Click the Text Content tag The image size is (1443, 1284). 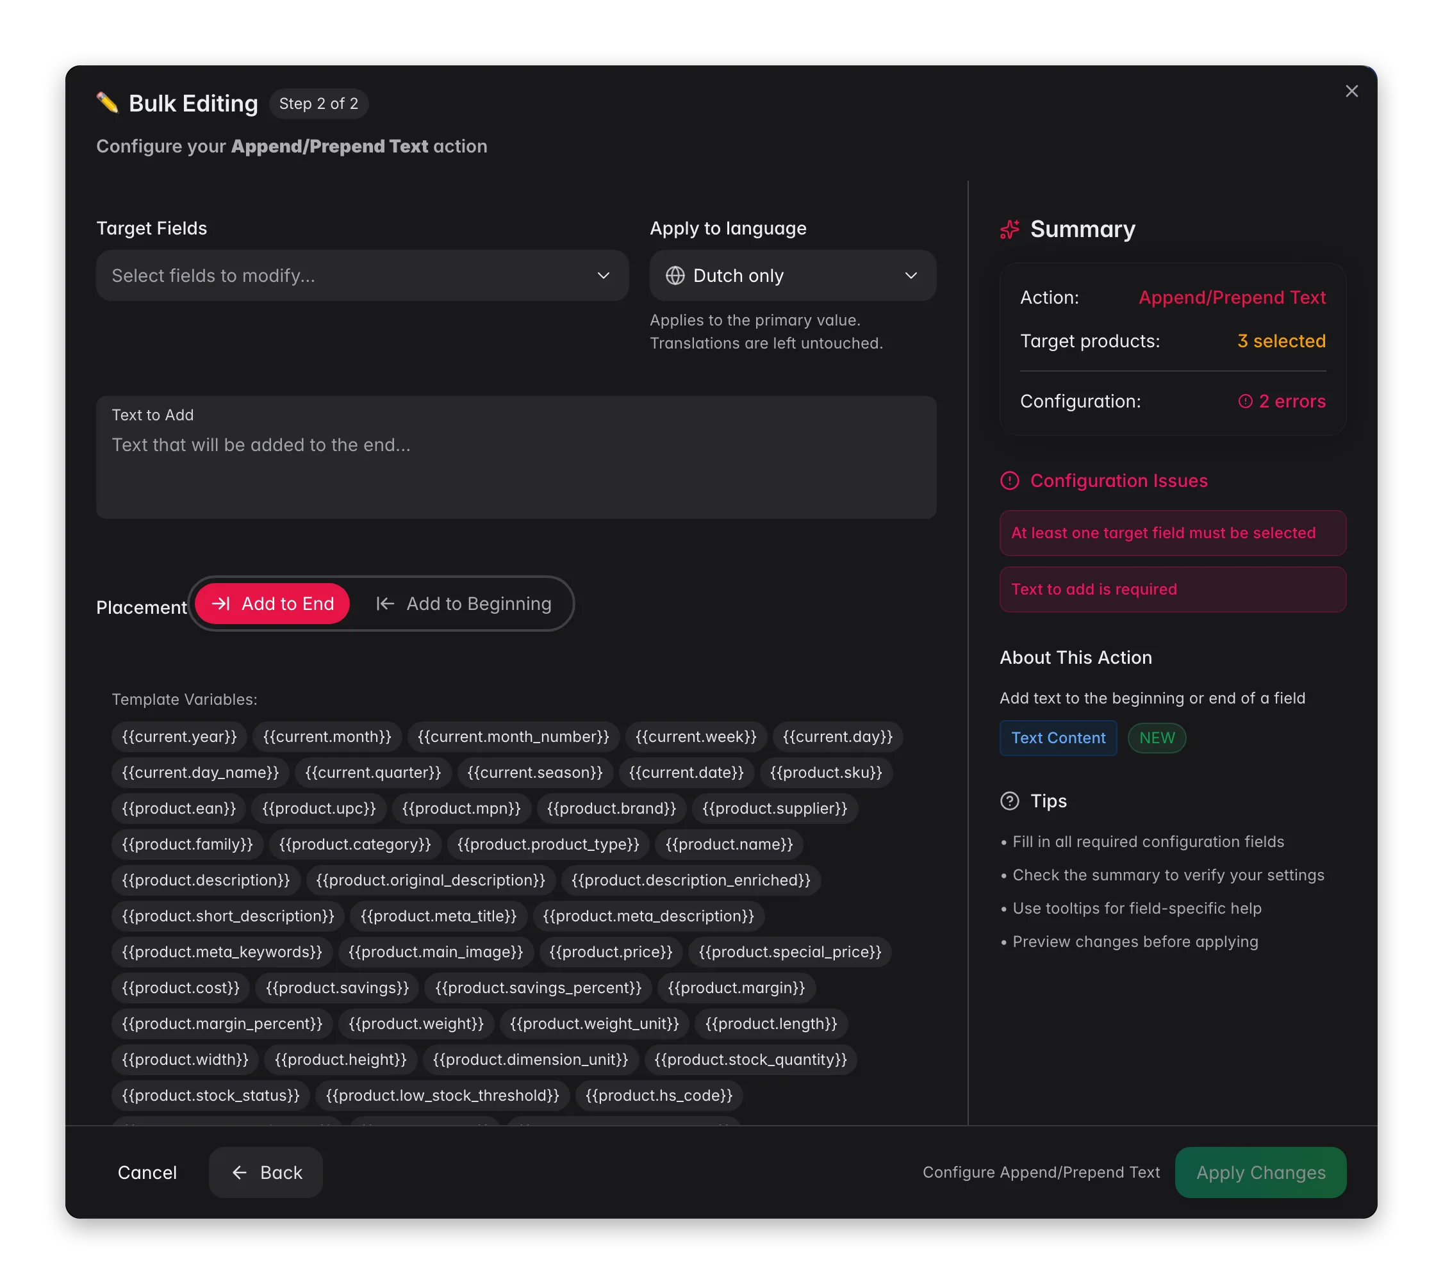pyautogui.click(x=1059, y=737)
